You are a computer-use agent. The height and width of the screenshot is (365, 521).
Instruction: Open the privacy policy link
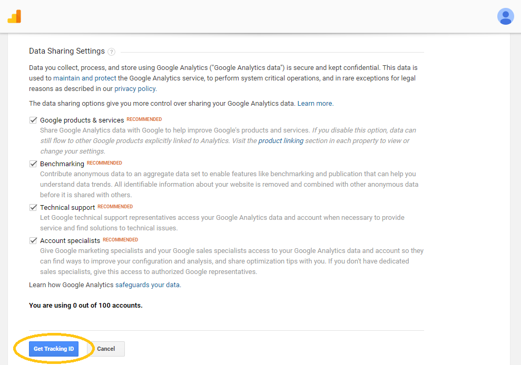click(x=135, y=89)
